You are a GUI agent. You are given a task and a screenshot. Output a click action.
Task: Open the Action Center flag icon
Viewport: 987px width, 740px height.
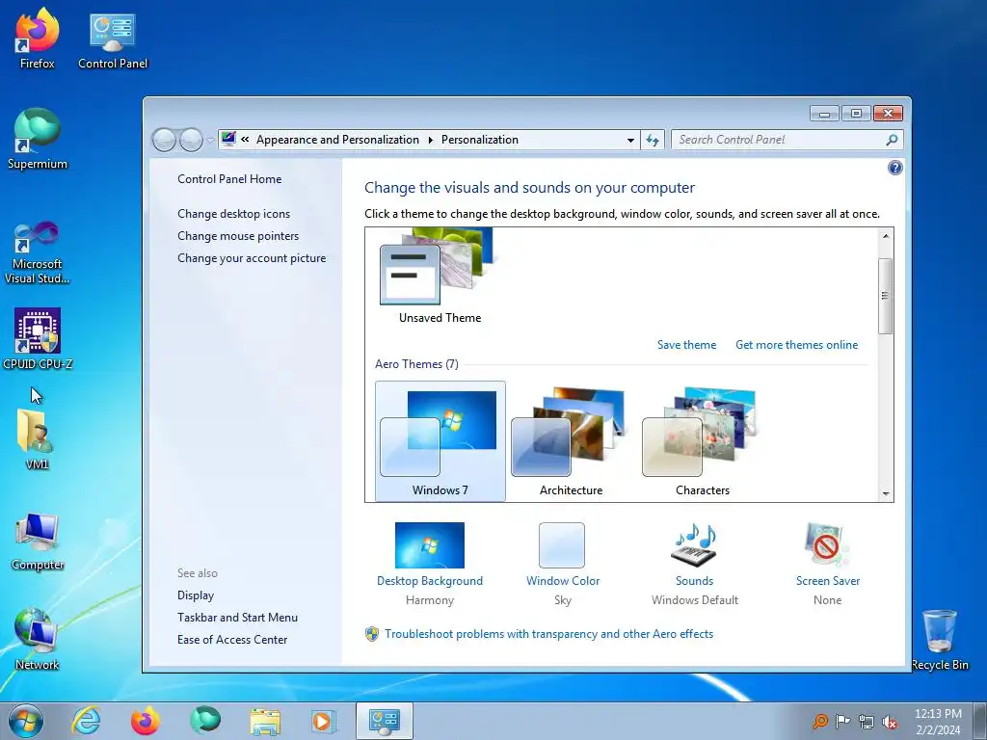pos(842,721)
